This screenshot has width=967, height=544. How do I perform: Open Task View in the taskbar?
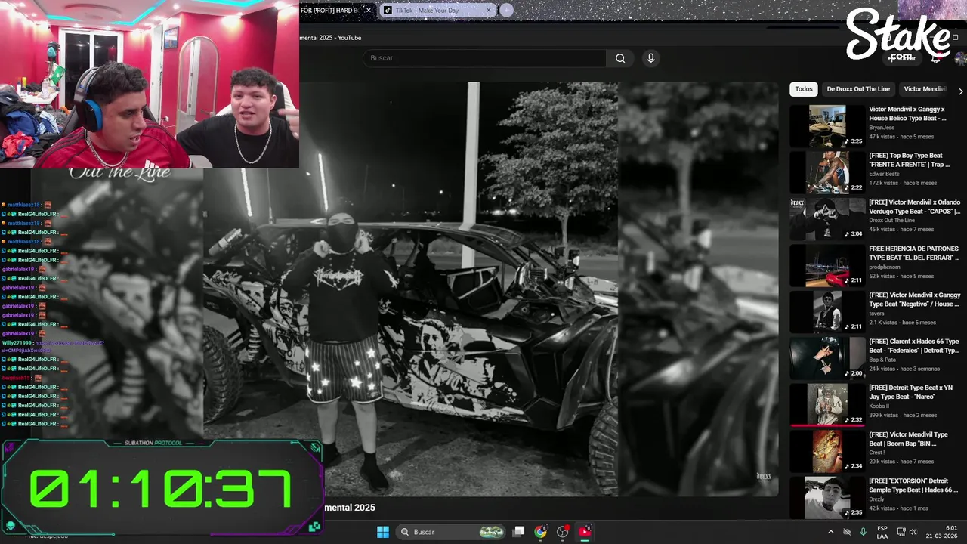coord(518,532)
